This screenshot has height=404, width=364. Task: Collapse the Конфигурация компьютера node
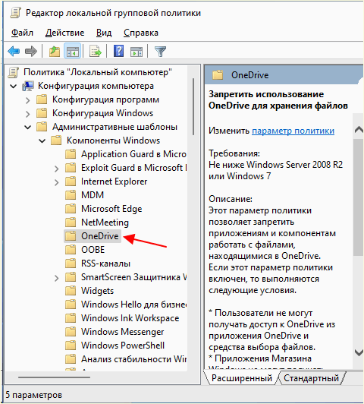tap(14, 86)
